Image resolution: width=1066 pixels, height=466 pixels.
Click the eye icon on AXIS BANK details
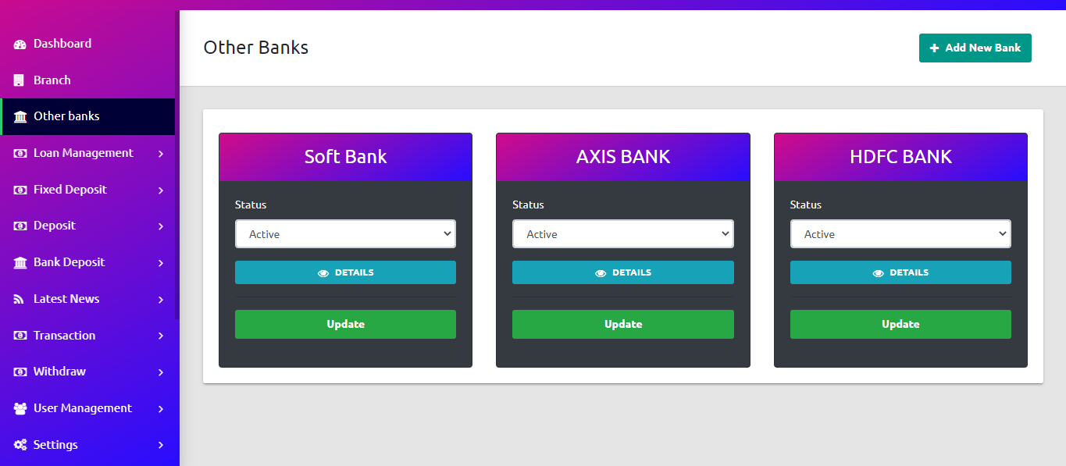coord(601,273)
